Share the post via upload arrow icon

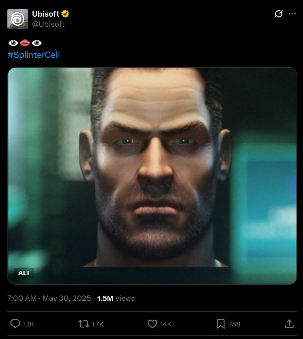point(289,324)
